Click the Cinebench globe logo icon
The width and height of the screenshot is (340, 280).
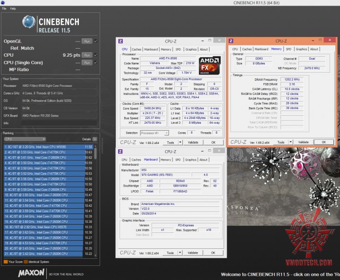tap(29, 22)
